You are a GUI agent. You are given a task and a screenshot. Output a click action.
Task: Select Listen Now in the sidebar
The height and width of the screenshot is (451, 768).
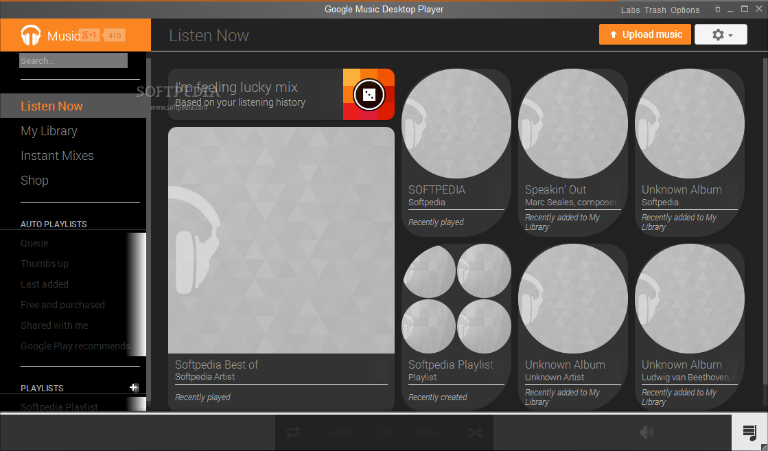tap(73, 106)
